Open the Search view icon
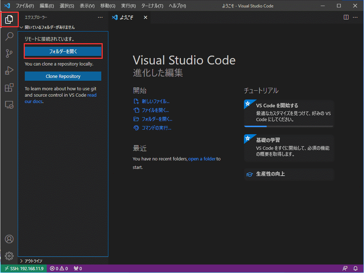This screenshot has width=364, height=273. pos(9,36)
